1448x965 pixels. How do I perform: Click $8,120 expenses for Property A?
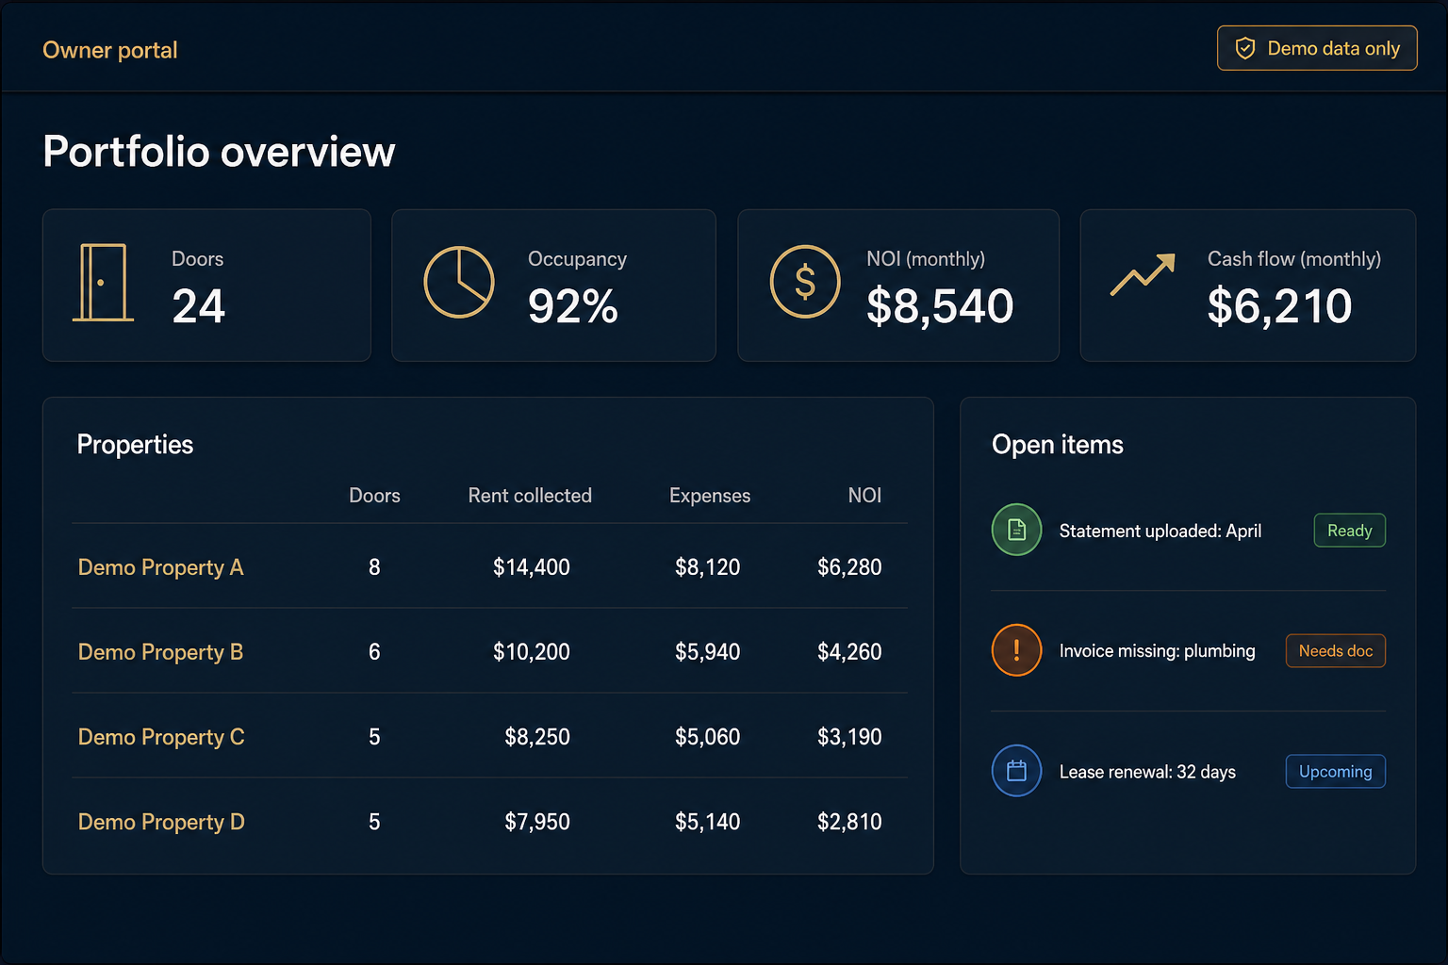(707, 567)
